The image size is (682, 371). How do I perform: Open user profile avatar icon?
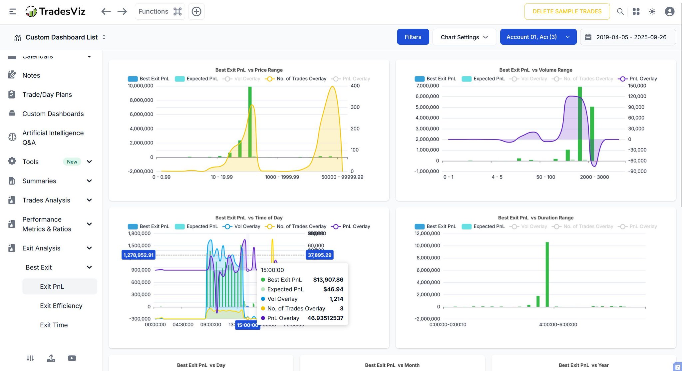[x=669, y=12]
